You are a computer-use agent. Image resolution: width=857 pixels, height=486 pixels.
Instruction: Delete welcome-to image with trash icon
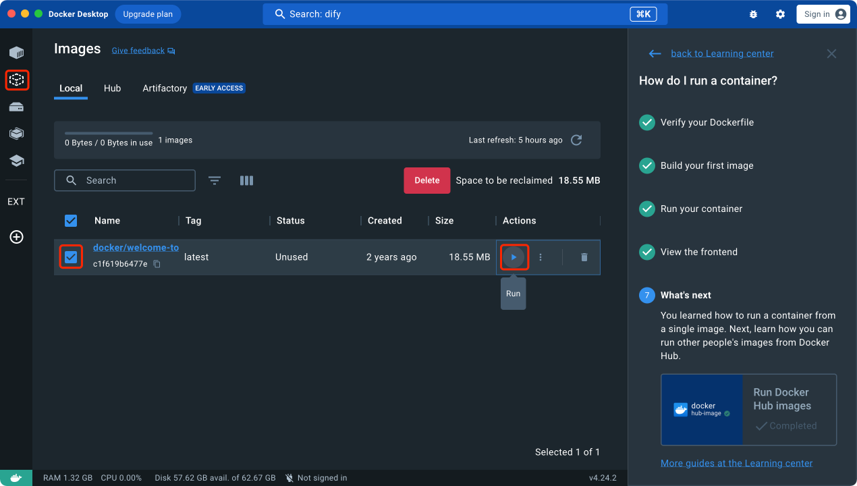[584, 257]
